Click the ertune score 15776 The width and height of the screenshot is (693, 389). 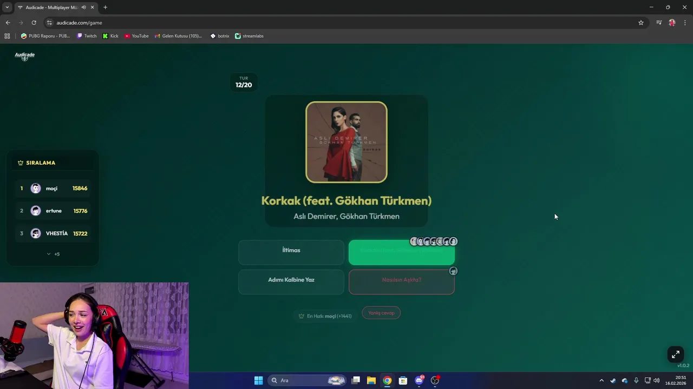[x=80, y=211]
